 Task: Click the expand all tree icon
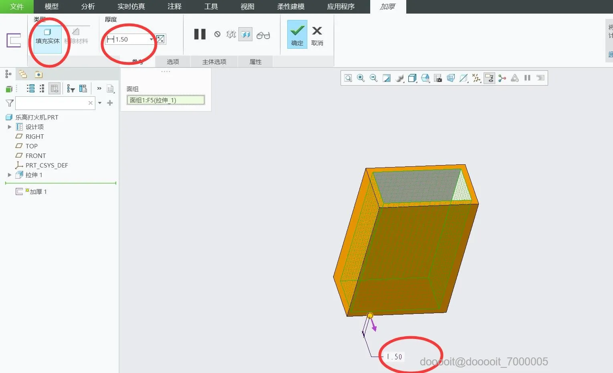(x=30, y=88)
